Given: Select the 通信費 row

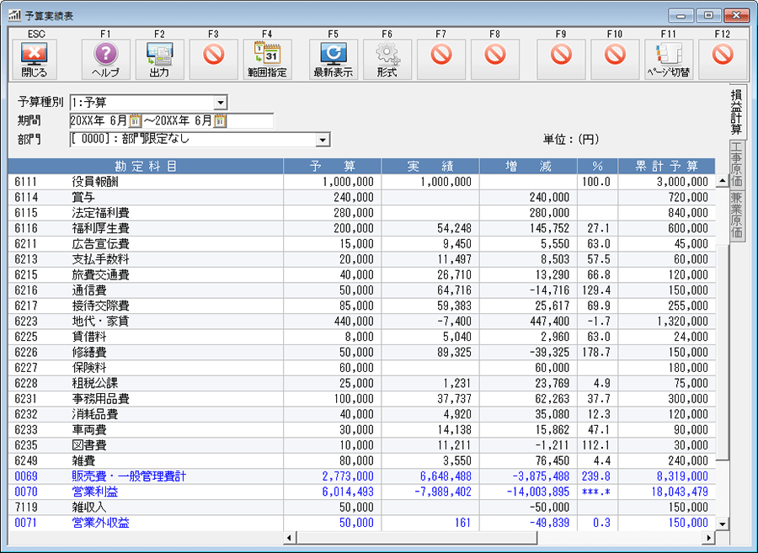Looking at the screenshot, I should point(361,290).
